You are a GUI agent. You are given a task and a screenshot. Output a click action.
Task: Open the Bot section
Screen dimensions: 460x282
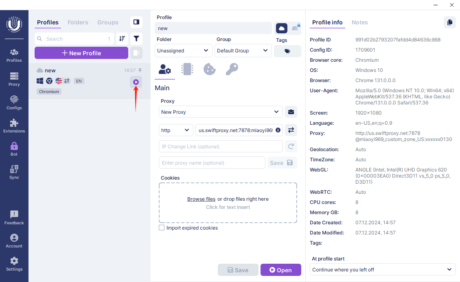pos(14,149)
